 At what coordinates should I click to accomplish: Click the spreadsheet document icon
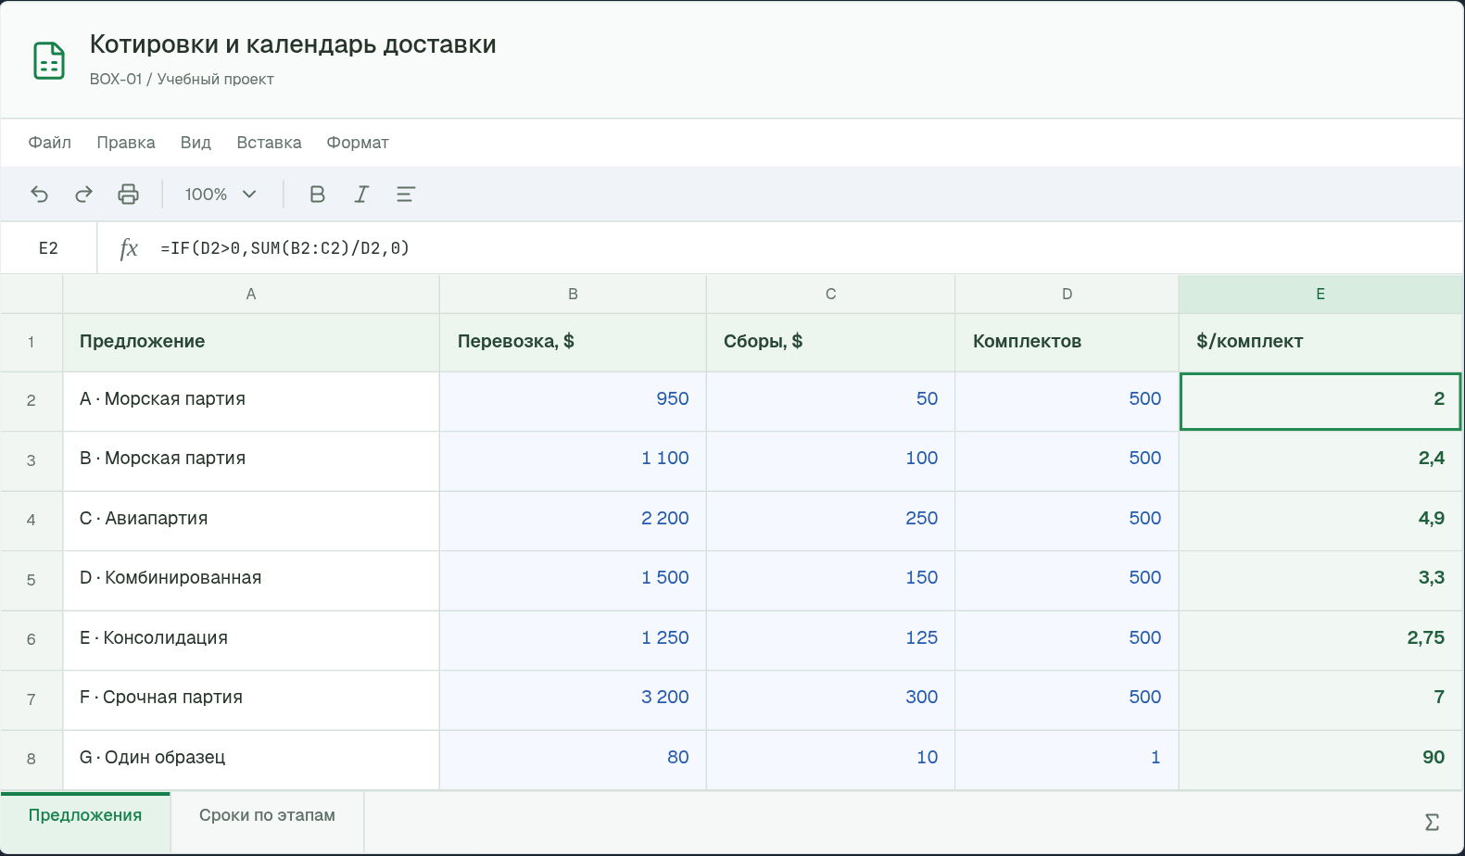click(49, 60)
